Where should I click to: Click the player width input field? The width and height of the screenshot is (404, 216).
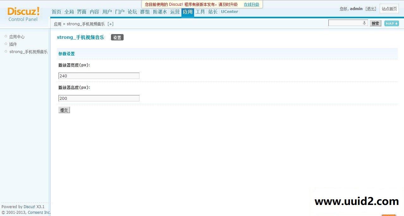[x=99, y=76]
